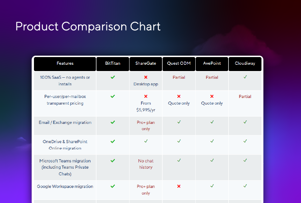Select the ShareGate column header
Viewport: 301px width, 203px height.
coord(146,64)
